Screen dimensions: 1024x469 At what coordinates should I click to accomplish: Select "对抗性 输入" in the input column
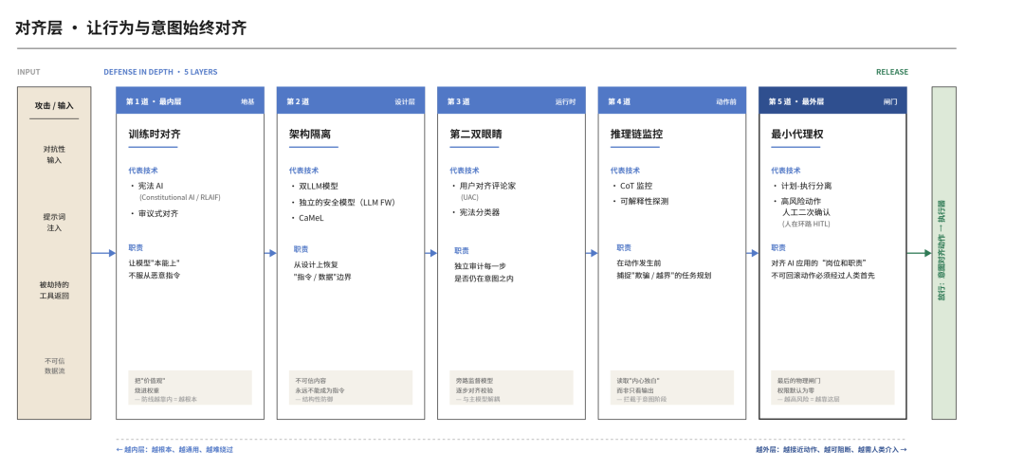(54, 154)
